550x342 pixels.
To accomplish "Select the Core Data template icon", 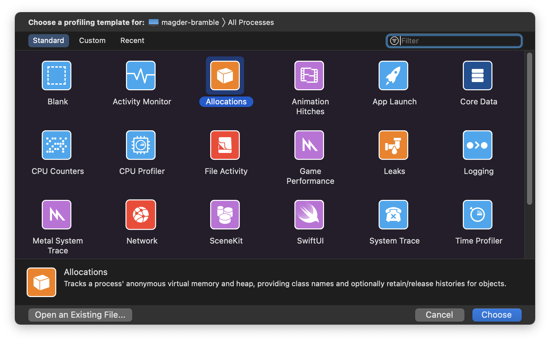I will point(478,75).
